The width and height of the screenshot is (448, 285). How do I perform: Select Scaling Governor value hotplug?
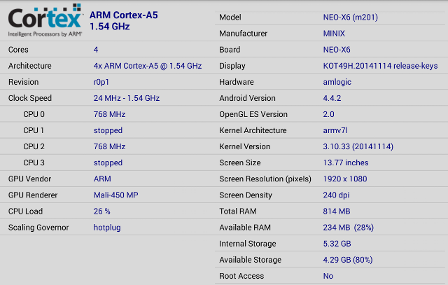107,228
